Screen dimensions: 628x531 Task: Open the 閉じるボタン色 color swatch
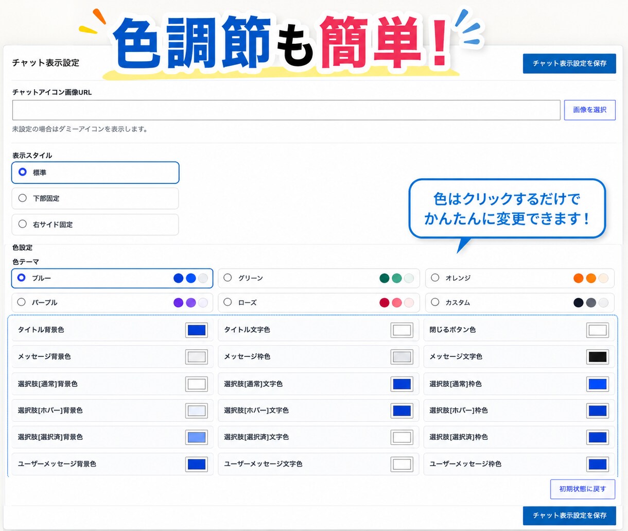pos(598,330)
